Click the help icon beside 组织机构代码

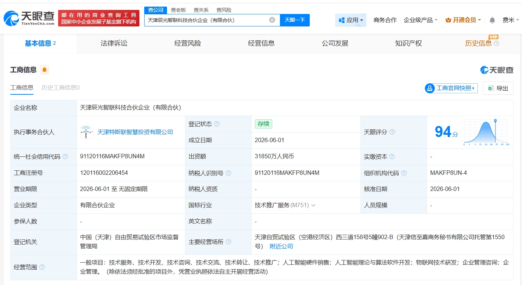point(404,173)
